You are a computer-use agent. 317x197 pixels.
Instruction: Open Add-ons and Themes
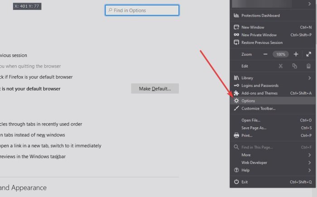click(x=259, y=93)
